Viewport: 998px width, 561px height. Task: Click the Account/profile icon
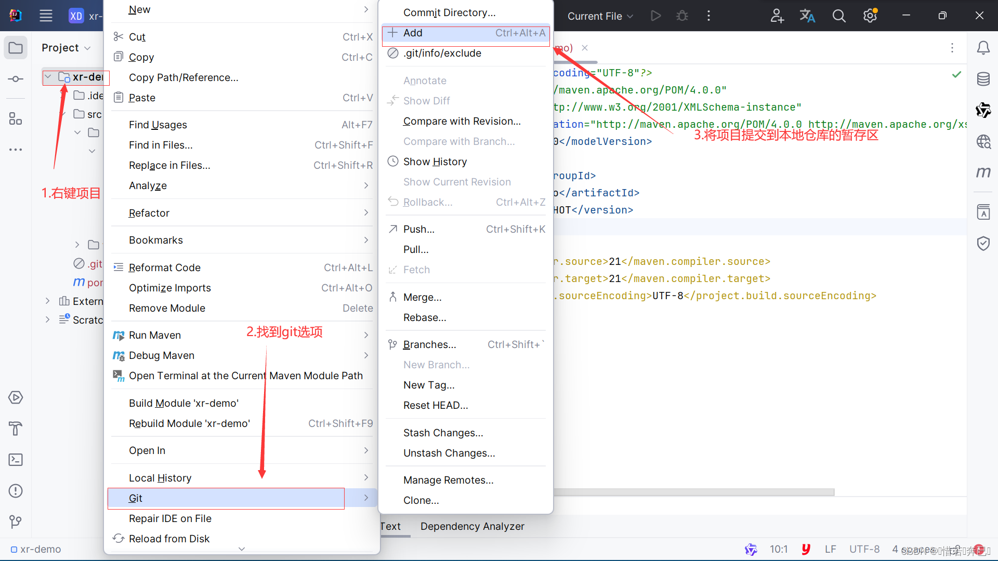(x=775, y=15)
